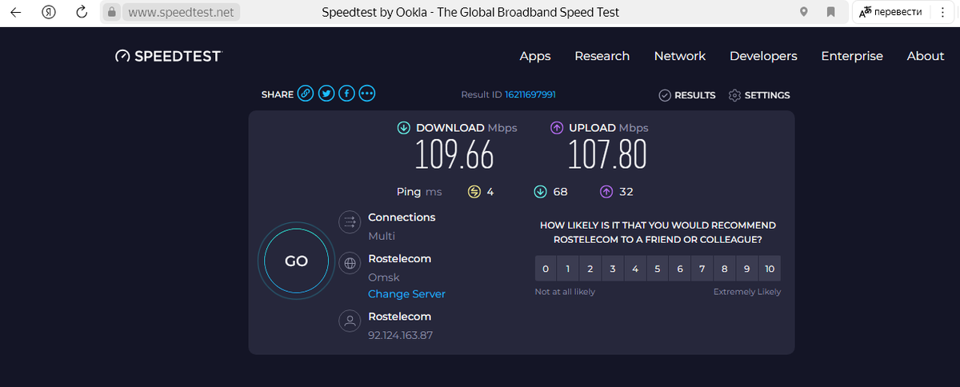Viewport: 960px width, 387px height.
Task: Start the test with GO button
Action: (x=296, y=261)
